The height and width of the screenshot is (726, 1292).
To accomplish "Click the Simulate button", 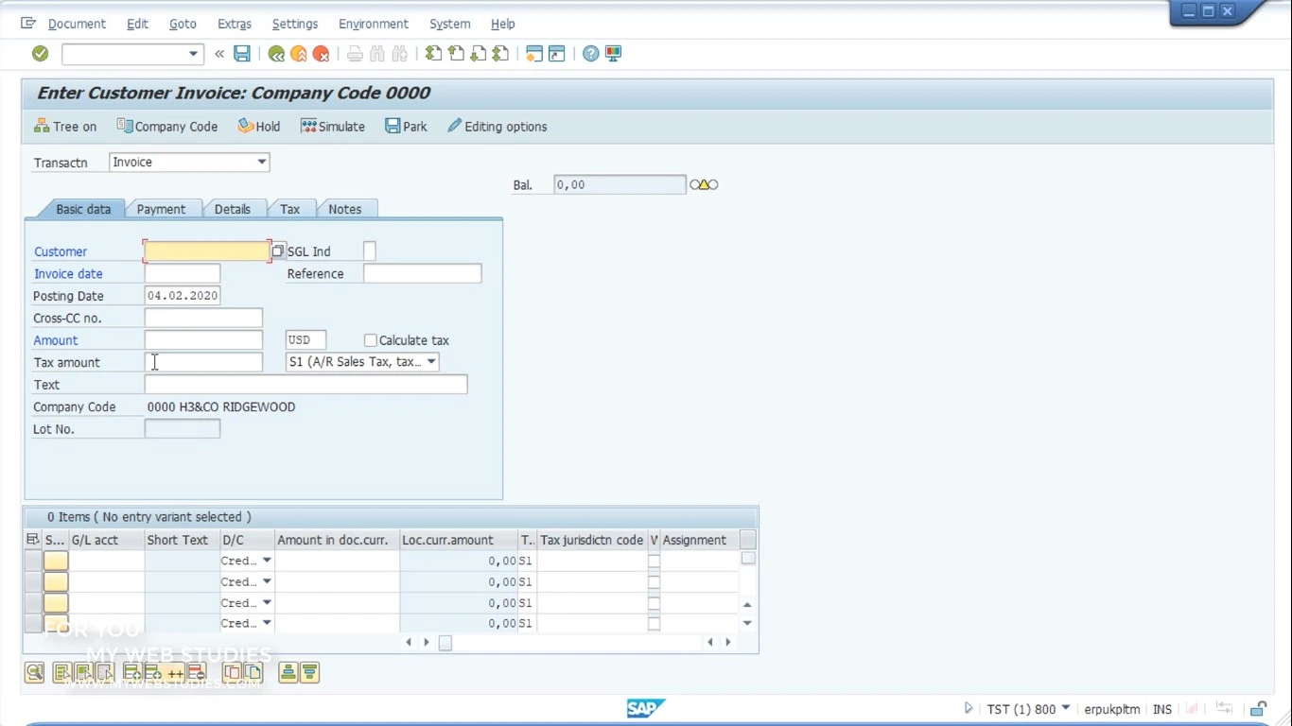I will click(x=333, y=127).
